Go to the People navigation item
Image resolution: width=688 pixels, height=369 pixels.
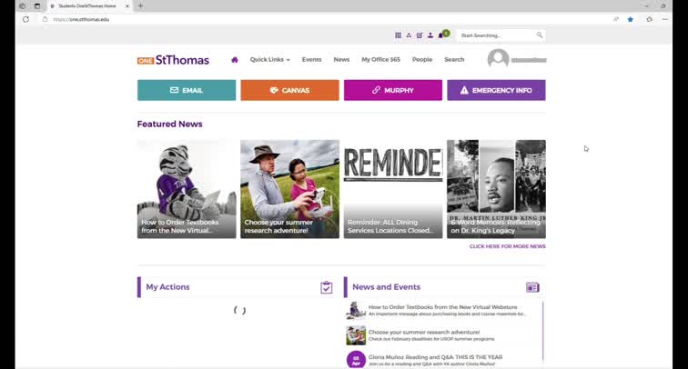422,60
